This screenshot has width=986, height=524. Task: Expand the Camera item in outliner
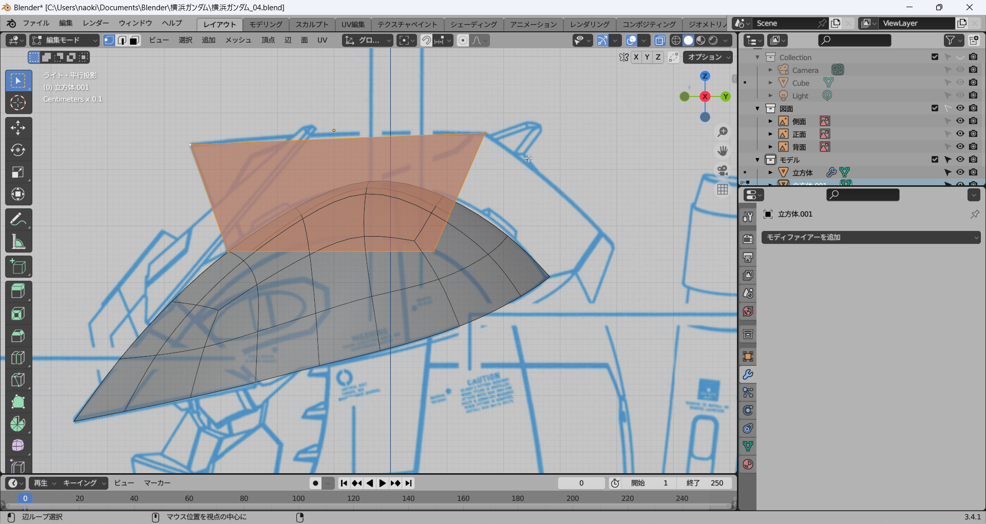pos(770,70)
